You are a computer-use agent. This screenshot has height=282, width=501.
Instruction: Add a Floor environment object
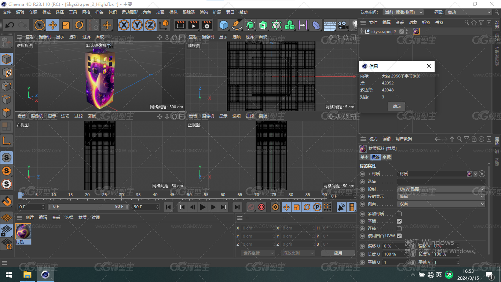pyautogui.click(x=330, y=25)
